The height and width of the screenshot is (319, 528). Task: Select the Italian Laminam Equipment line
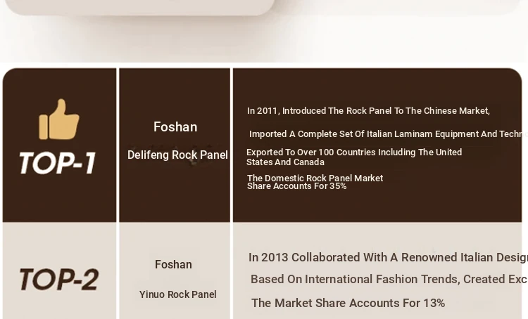coord(388,134)
